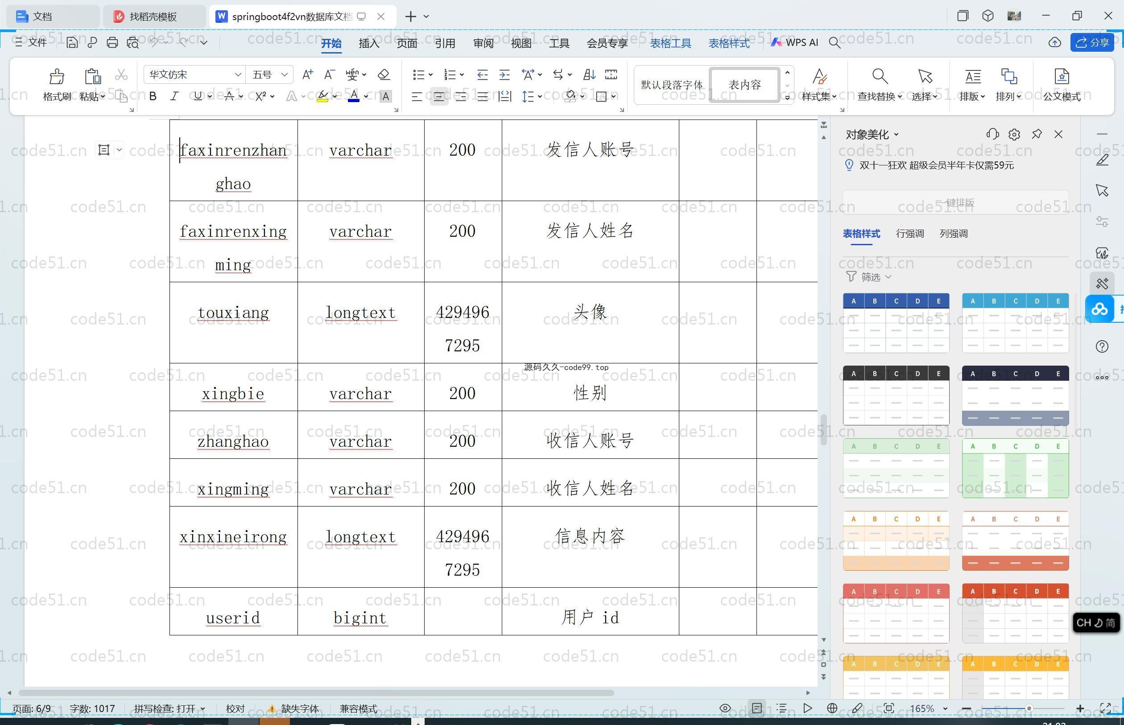Toggle Bold formatting

pos(153,96)
